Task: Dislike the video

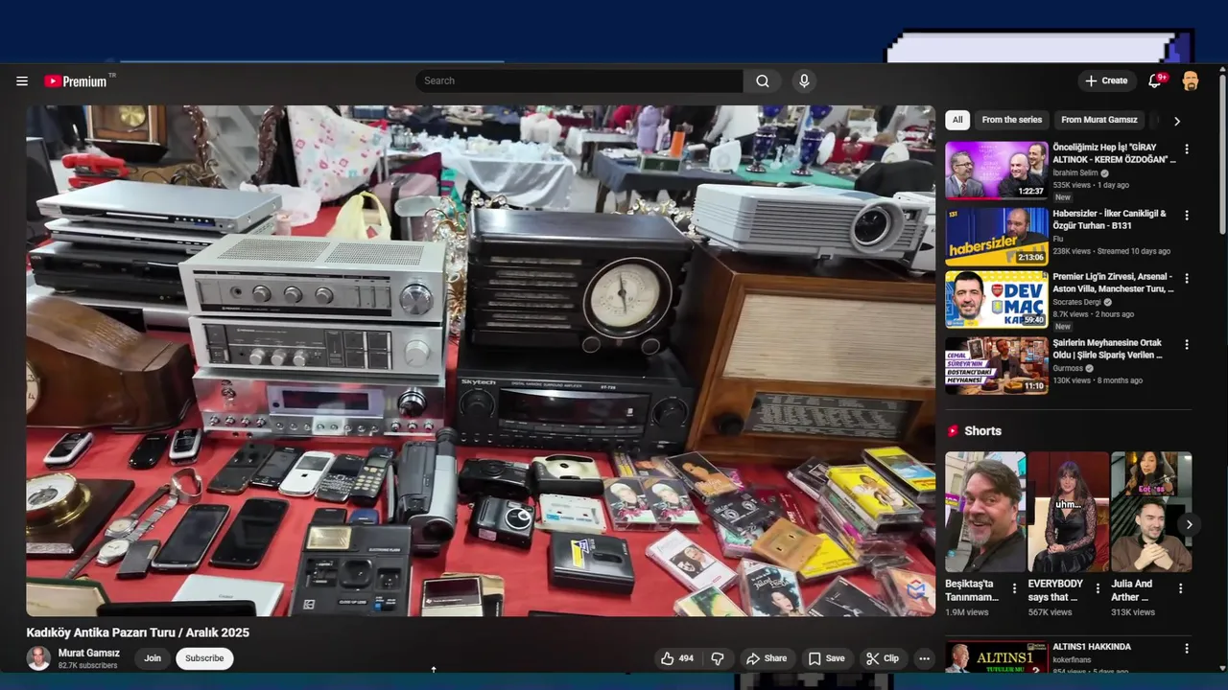Action: pyautogui.click(x=717, y=658)
